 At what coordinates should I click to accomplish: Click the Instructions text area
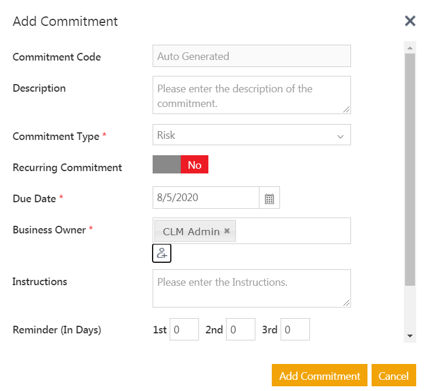[251, 288]
